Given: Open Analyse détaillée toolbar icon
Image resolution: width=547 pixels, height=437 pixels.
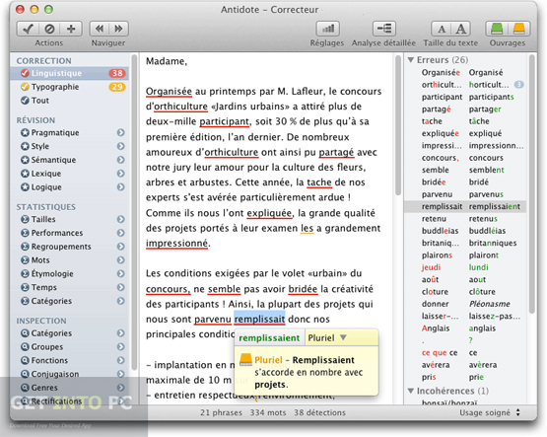Looking at the screenshot, I should [384, 29].
